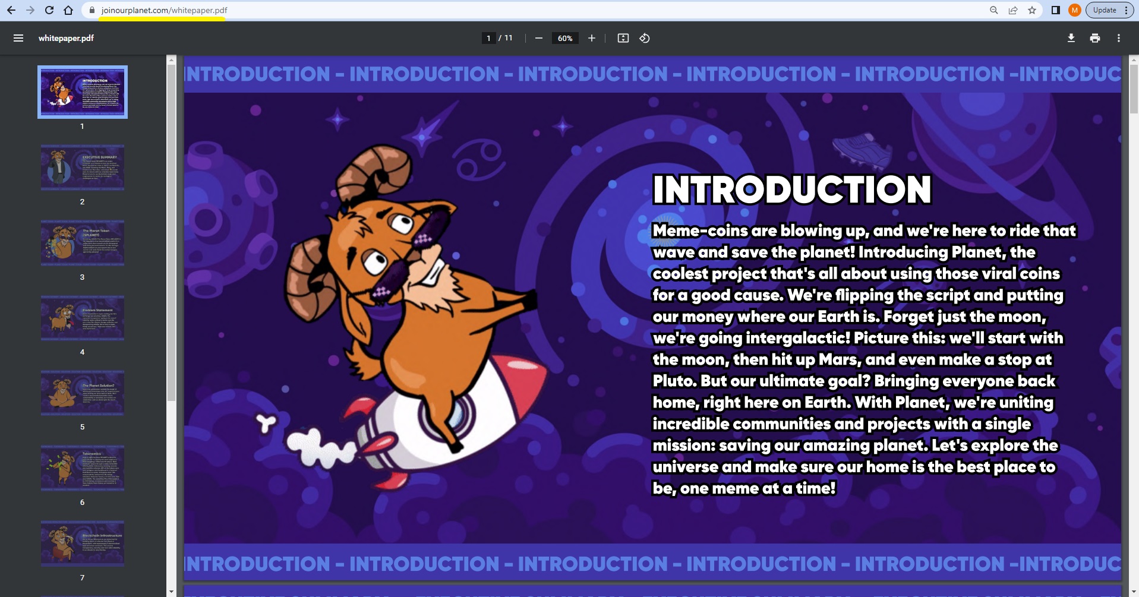Click the INTRODUCTION heading text
Viewport: 1139px width, 597px height.
click(x=792, y=189)
